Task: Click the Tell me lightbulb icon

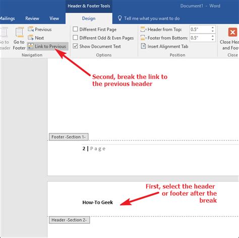Action: coord(119,18)
